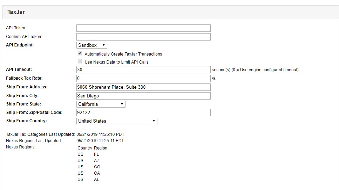Click the TaxJar section header
The image size is (339, 190).
click(16, 12)
